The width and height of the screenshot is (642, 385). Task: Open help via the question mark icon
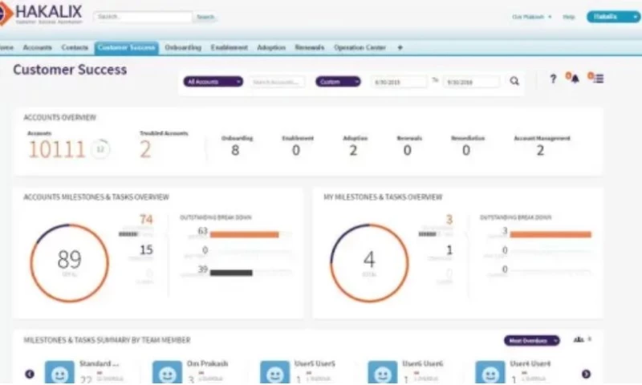click(552, 79)
